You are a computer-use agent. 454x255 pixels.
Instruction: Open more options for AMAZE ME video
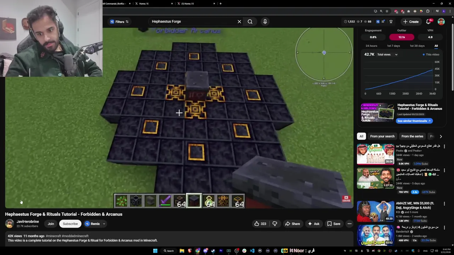(444, 204)
